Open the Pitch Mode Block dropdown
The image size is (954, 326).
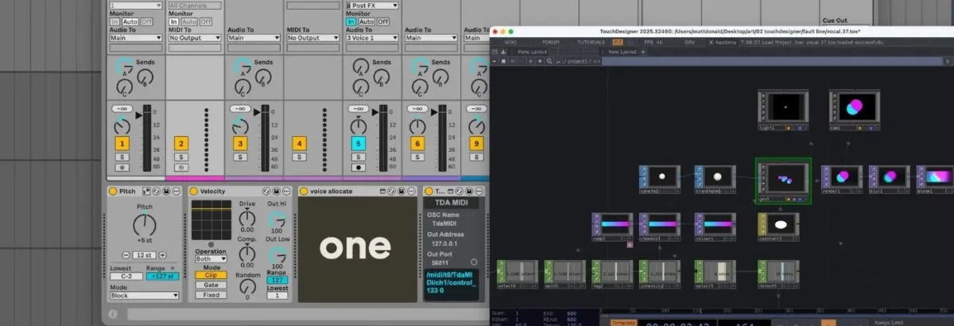(145, 295)
